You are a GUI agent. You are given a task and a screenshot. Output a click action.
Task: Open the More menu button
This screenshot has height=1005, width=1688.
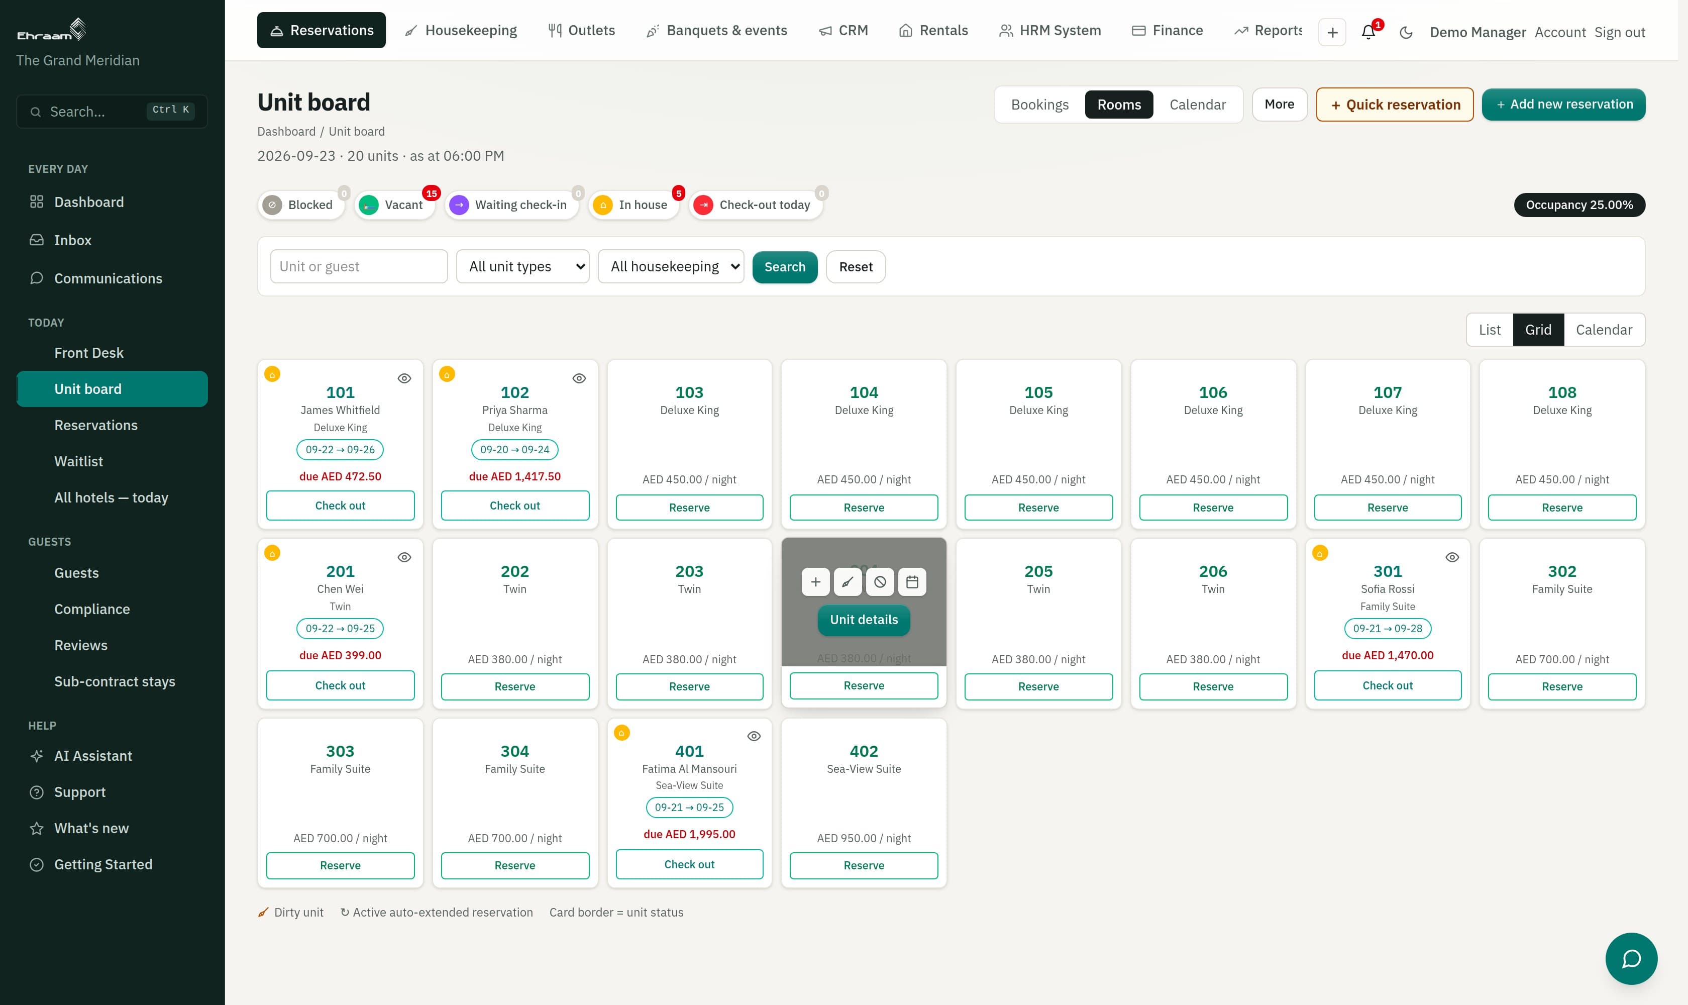(1280, 105)
